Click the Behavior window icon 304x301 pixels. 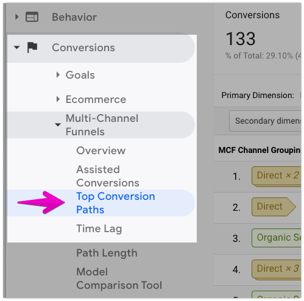coord(32,17)
